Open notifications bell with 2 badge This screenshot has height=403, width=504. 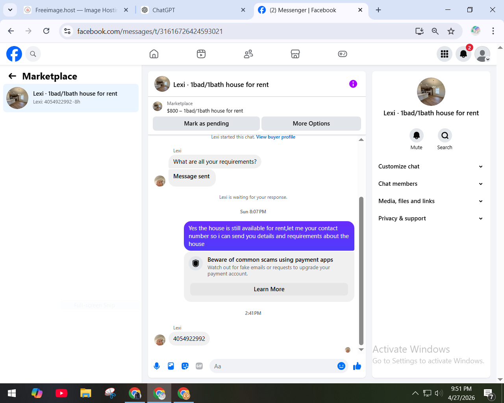pos(463,54)
